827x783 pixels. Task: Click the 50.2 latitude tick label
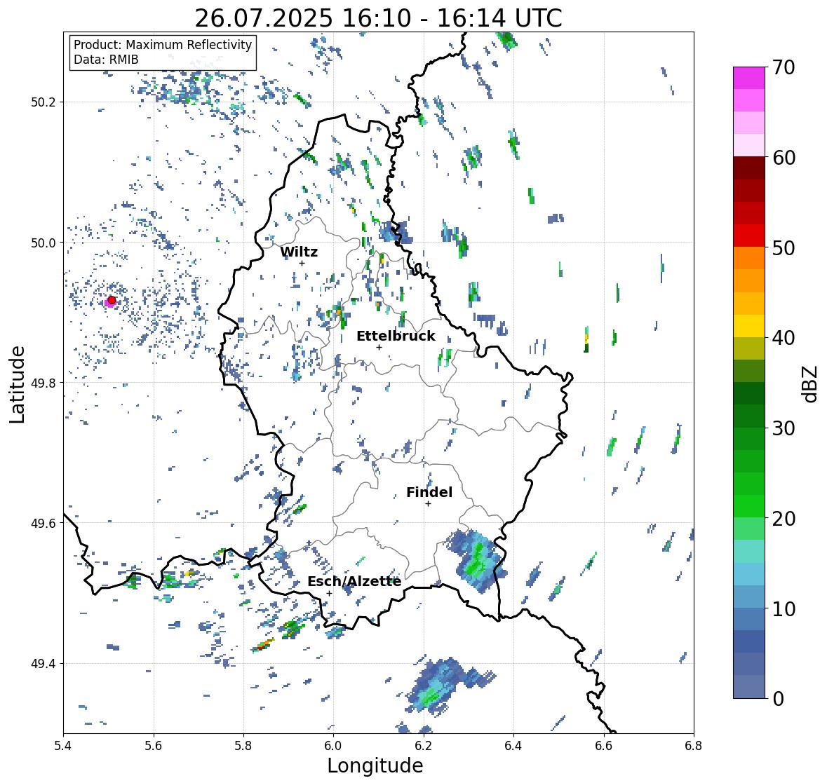[x=43, y=102]
